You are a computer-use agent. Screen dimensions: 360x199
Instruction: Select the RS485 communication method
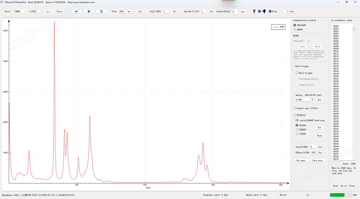tap(295, 30)
